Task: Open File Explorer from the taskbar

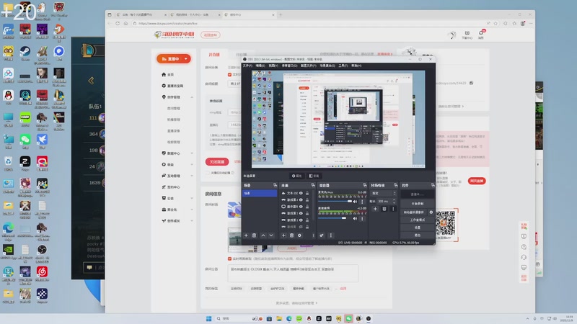Action: (x=279, y=318)
